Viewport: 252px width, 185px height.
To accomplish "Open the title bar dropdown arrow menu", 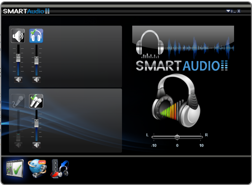I will pos(228,11).
